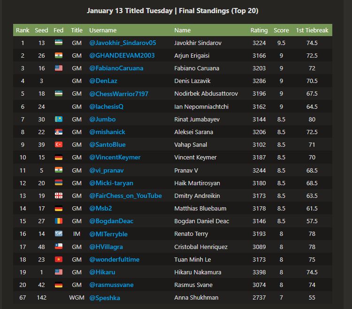
Task: Click the Romania flag beside Bogdan Daniel Deac
Action: pyautogui.click(x=59, y=221)
